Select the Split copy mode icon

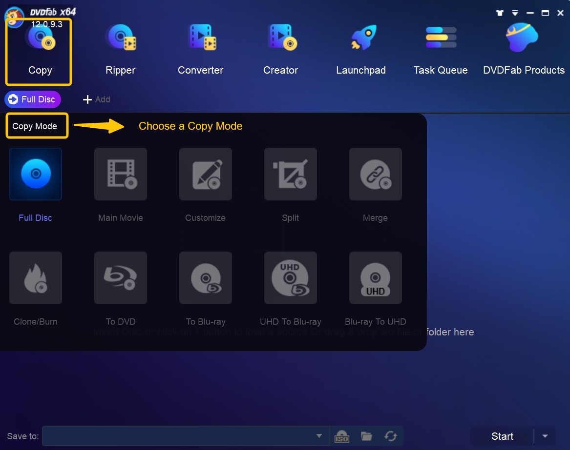[290, 174]
